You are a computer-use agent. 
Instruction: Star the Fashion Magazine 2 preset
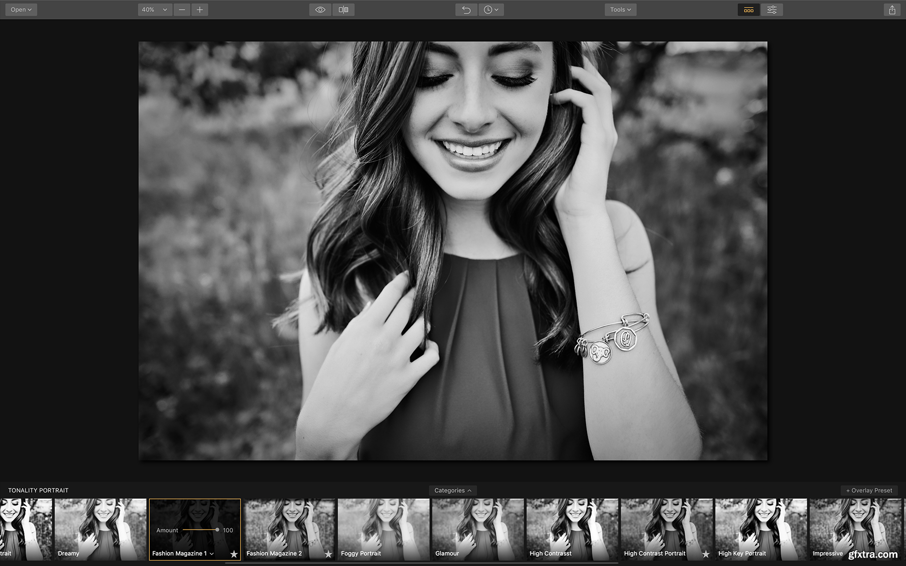click(328, 554)
